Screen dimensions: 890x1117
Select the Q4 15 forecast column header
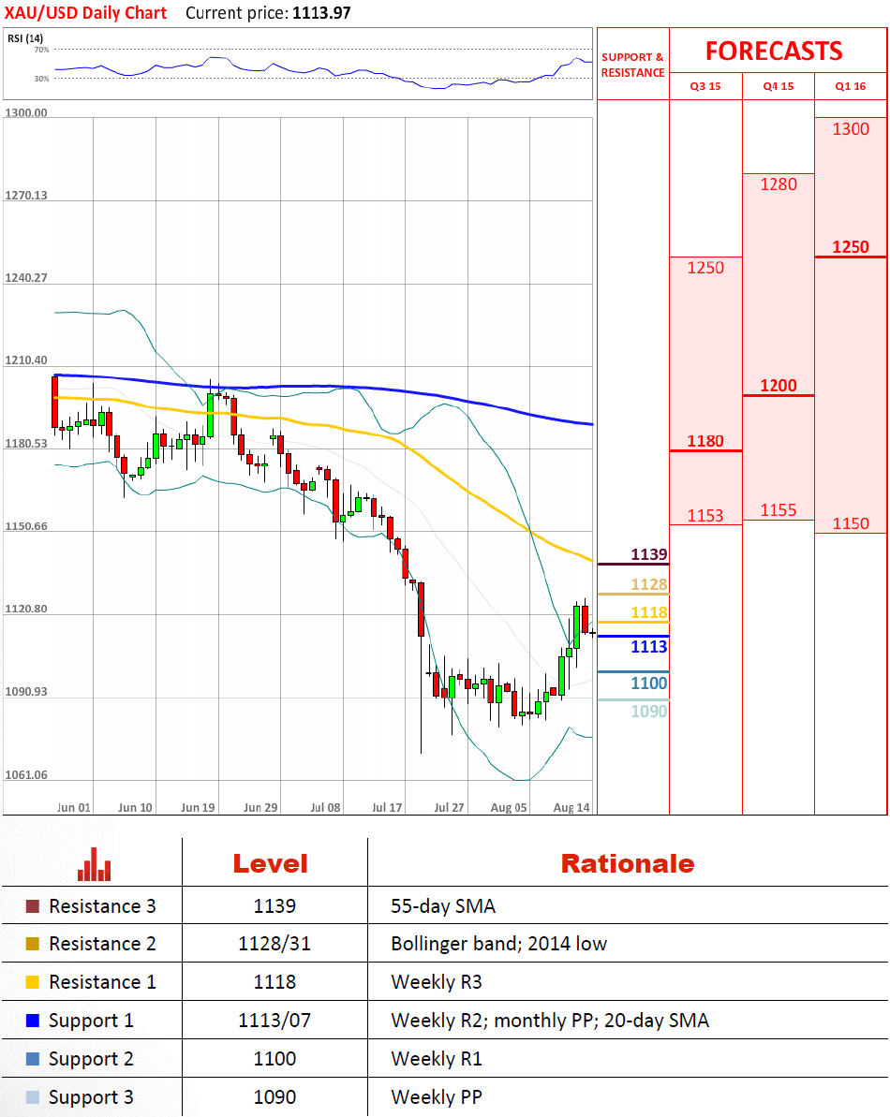779,86
